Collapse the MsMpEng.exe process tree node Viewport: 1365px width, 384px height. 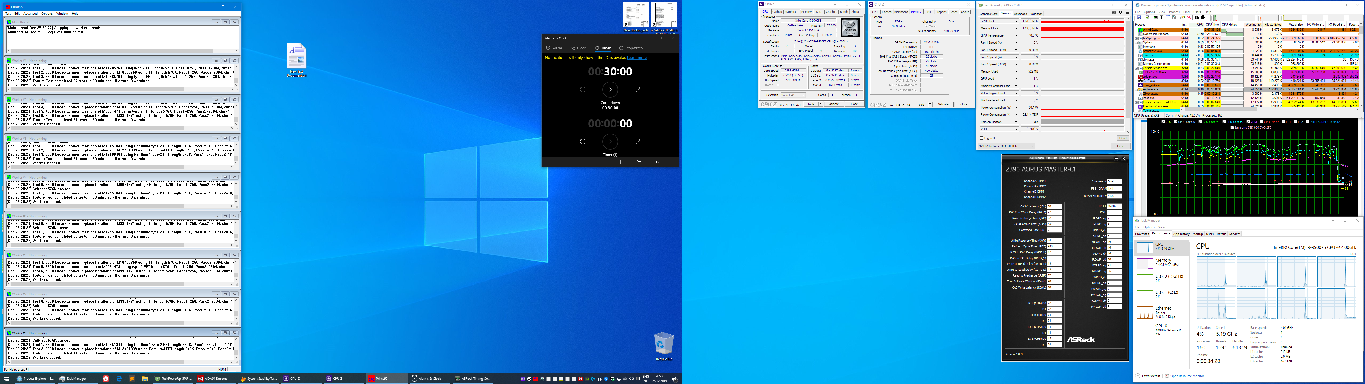coord(1137,38)
